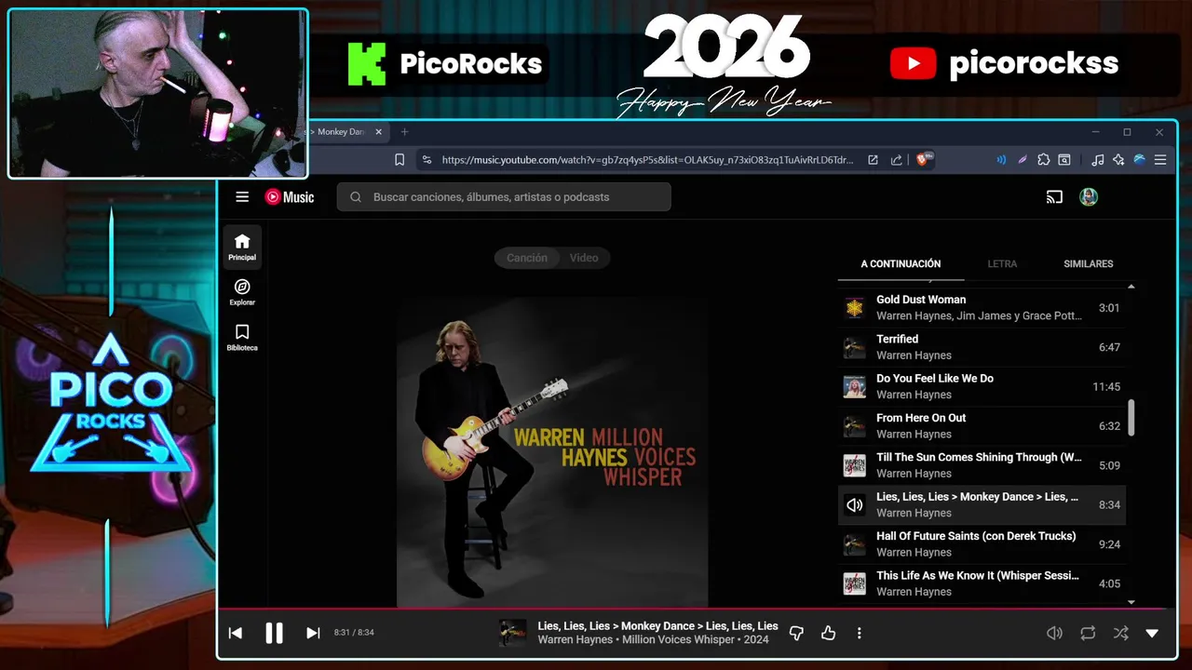This screenshot has width=1192, height=670.
Task: Click the Million Voices Whisper album art
Action: [x=552, y=452]
